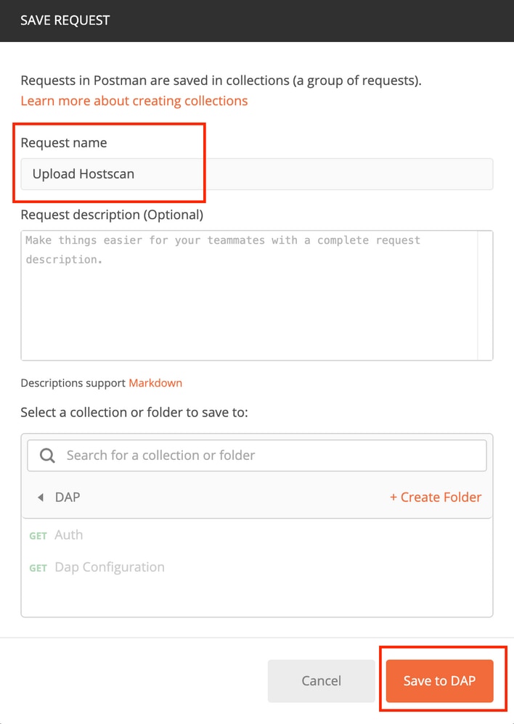
Task: Click the Cancel button
Action: [321, 681]
